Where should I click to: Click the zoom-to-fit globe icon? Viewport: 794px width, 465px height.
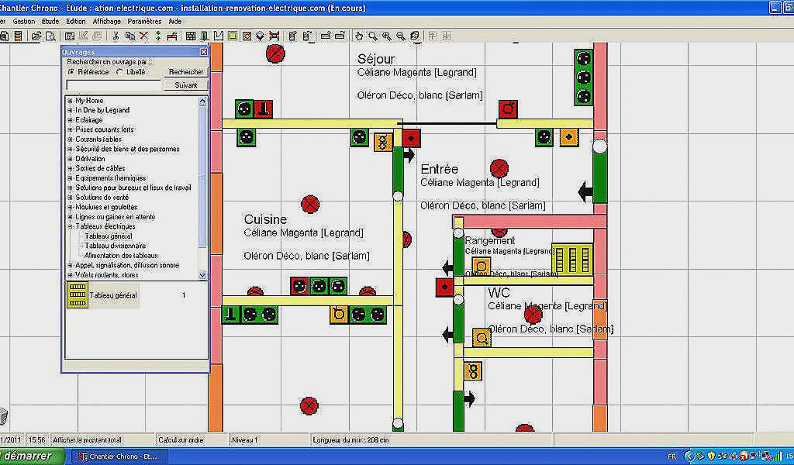tap(415, 36)
